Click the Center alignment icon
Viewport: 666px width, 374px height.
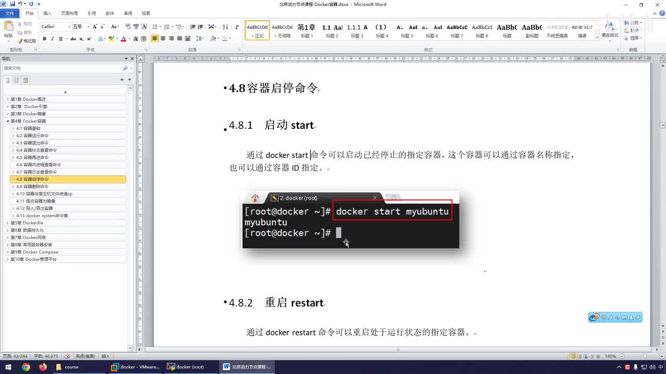coord(163,39)
